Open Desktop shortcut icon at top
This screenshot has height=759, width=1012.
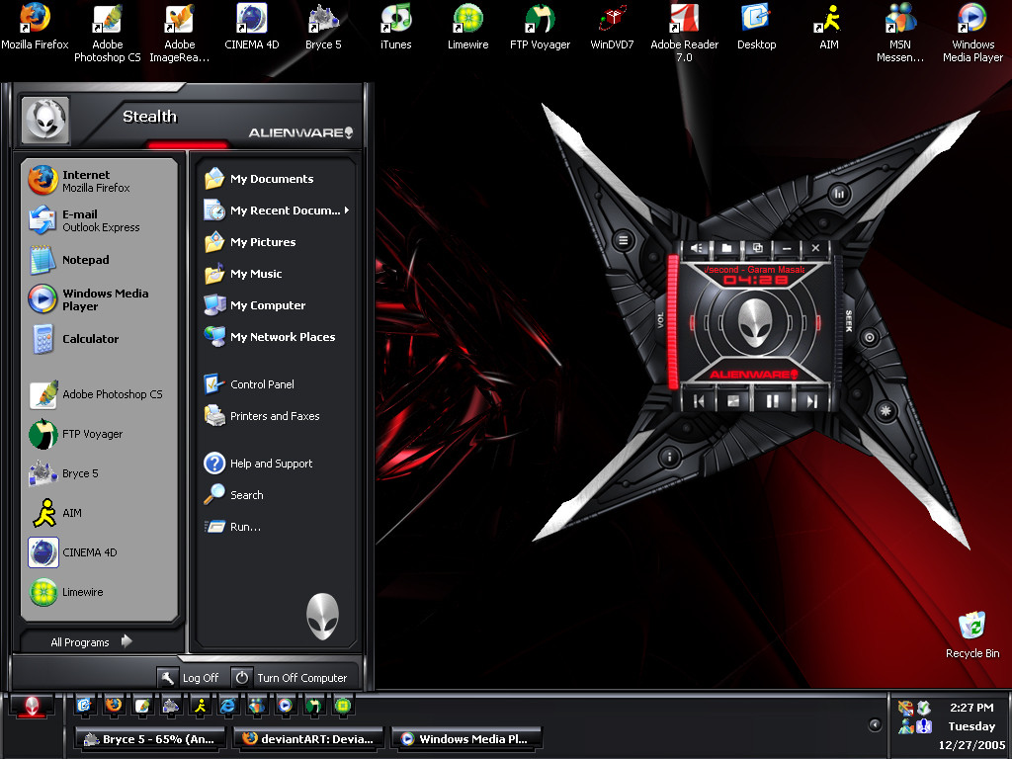tap(756, 27)
